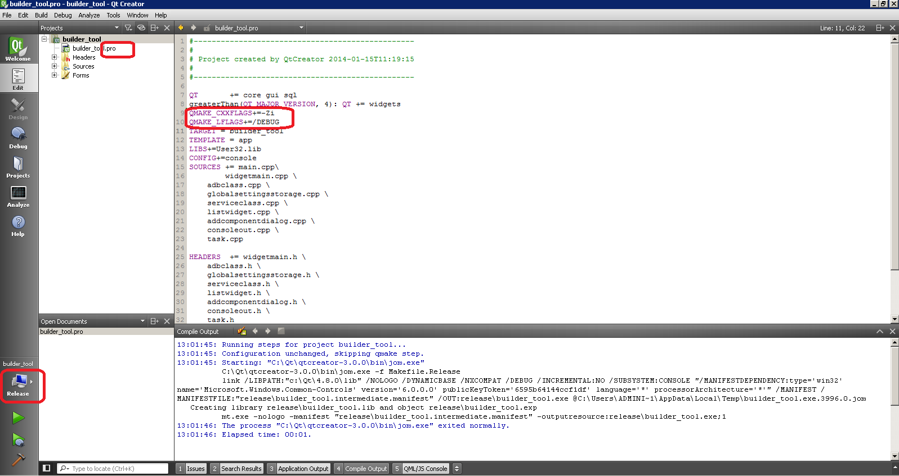Image resolution: width=899 pixels, height=476 pixels.
Task: Show the Application Output pane
Action: (298, 468)
